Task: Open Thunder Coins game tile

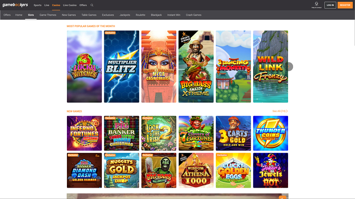Action: [x=270, y=133]
